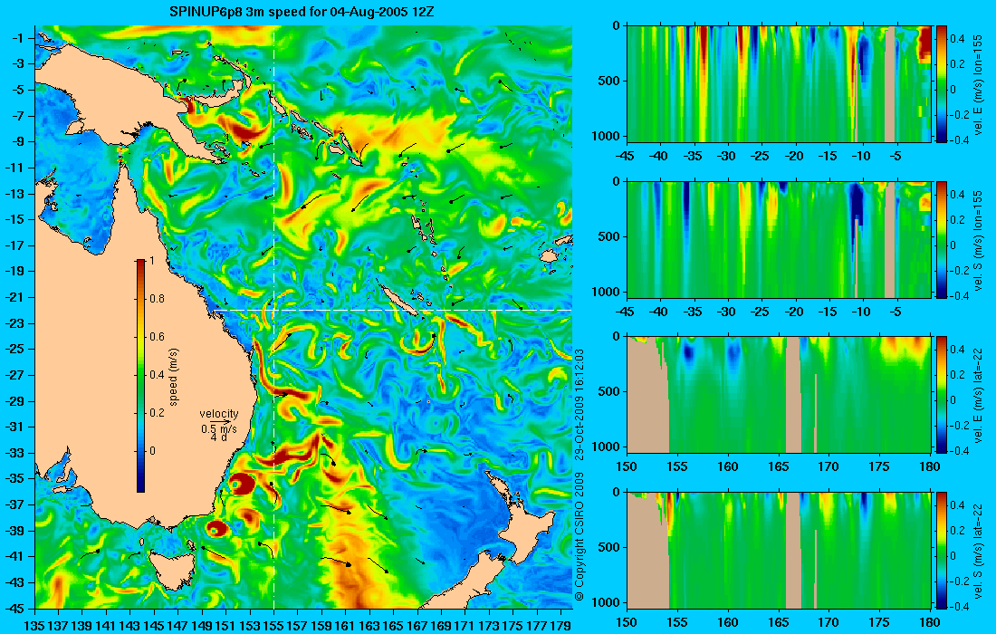Click the "0.8" tick on the speed colorbar
This screenshot has width=996, height=634.
click(x=157, y=299)
